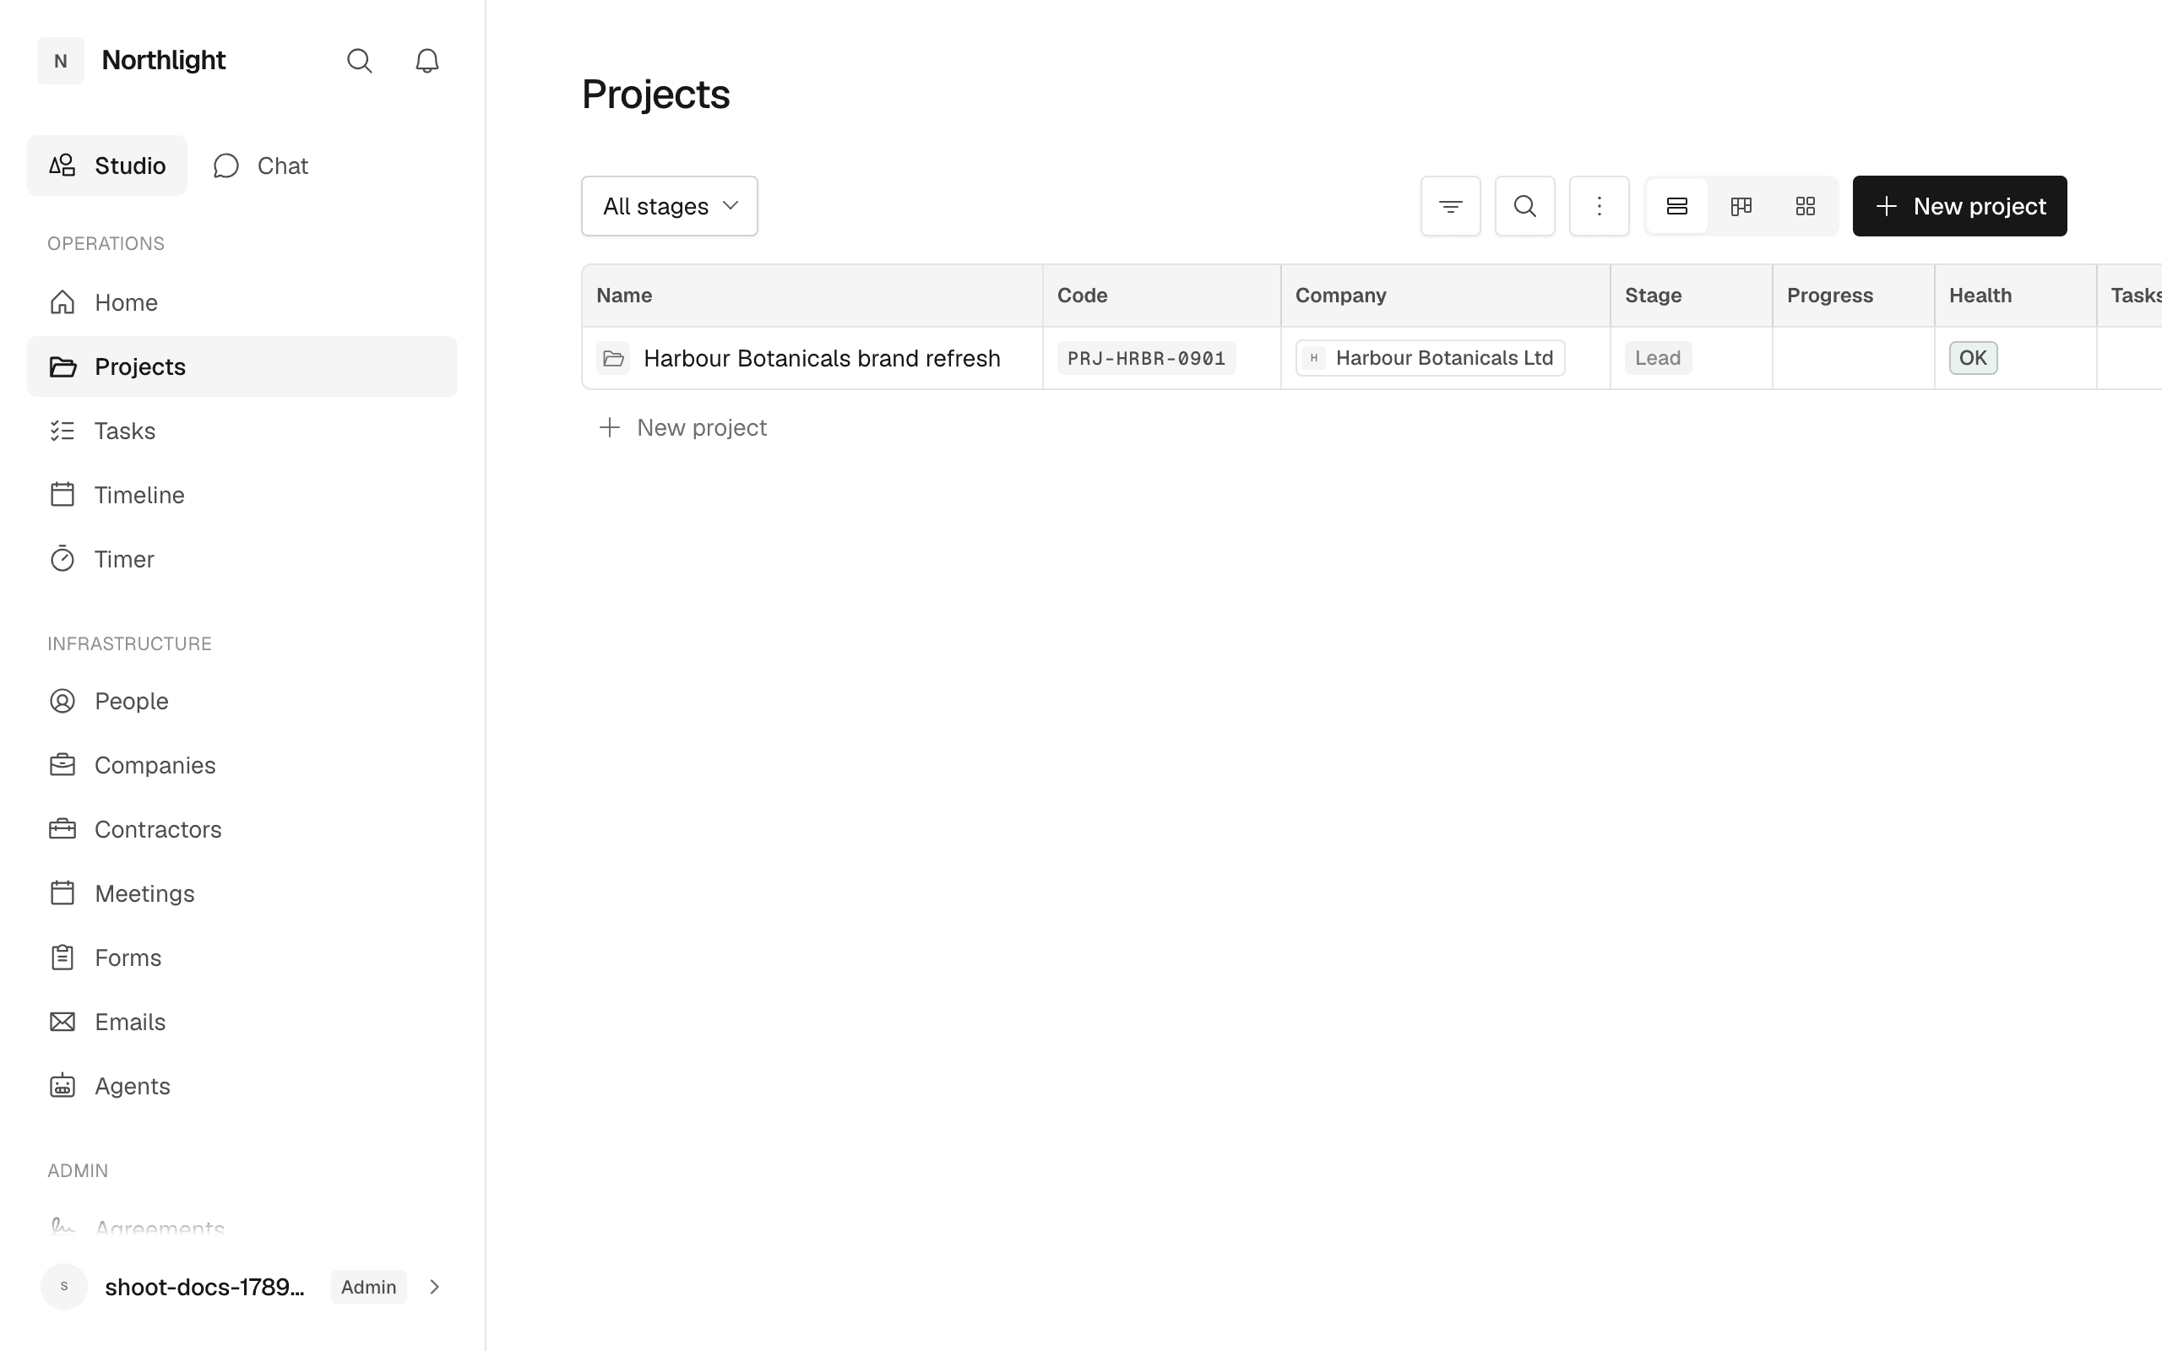
Task: Open Timeline in sidebar
Action: click(242, 495)
